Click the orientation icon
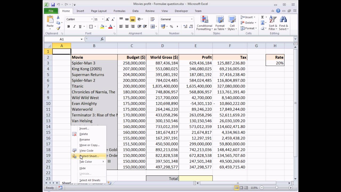This screenshot has width=341, height=192. [x=139, y=19]
